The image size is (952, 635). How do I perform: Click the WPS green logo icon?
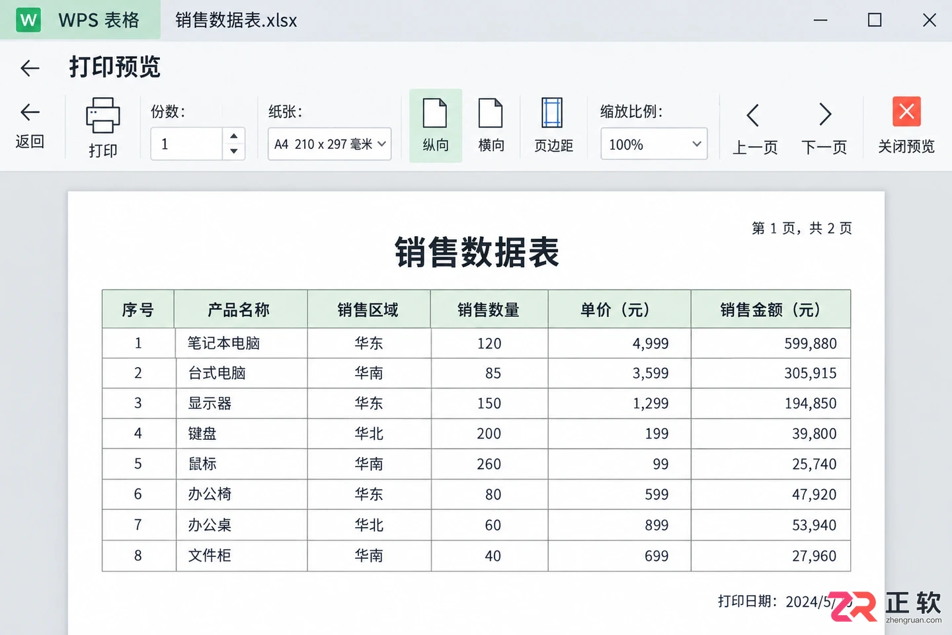(28, 20)
